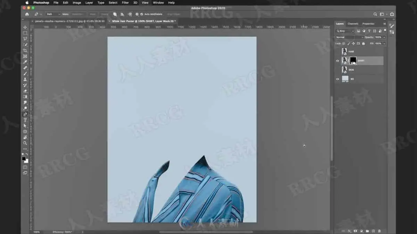Select the Spot Healing Brush tool
This screenshot has height=234, width=417.
25,68
